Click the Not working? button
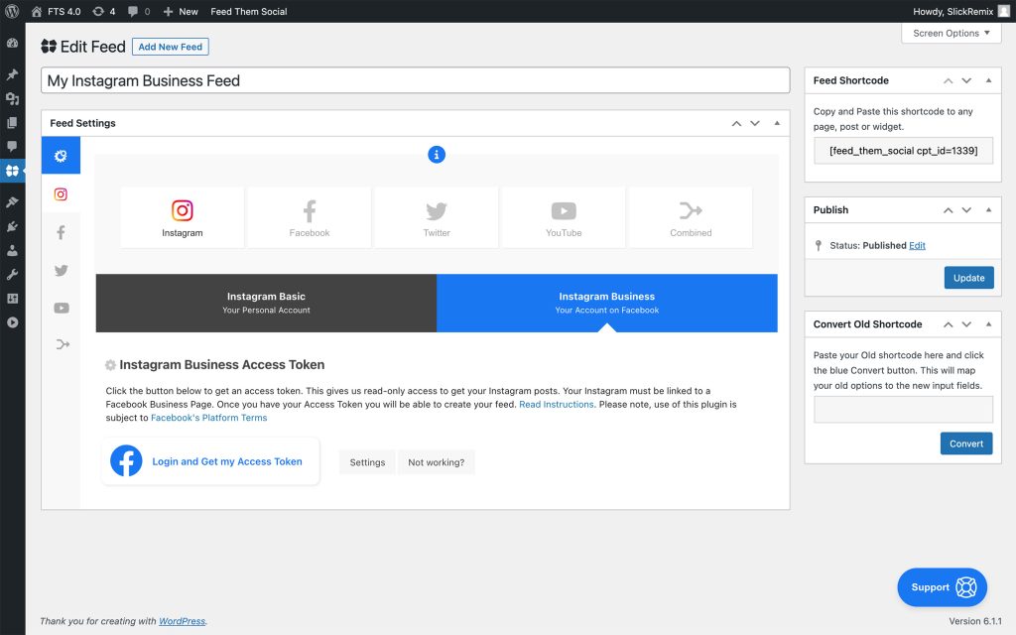 click(x=437, y=462)
